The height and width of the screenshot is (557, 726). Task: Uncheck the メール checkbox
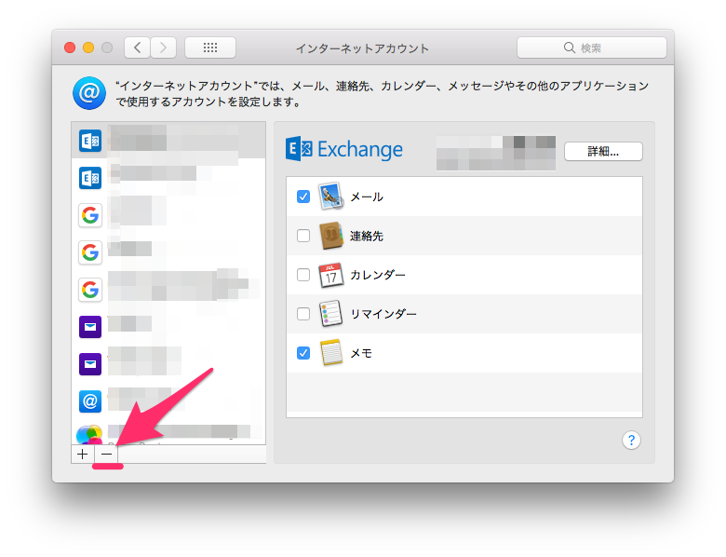tap(303, 197)
